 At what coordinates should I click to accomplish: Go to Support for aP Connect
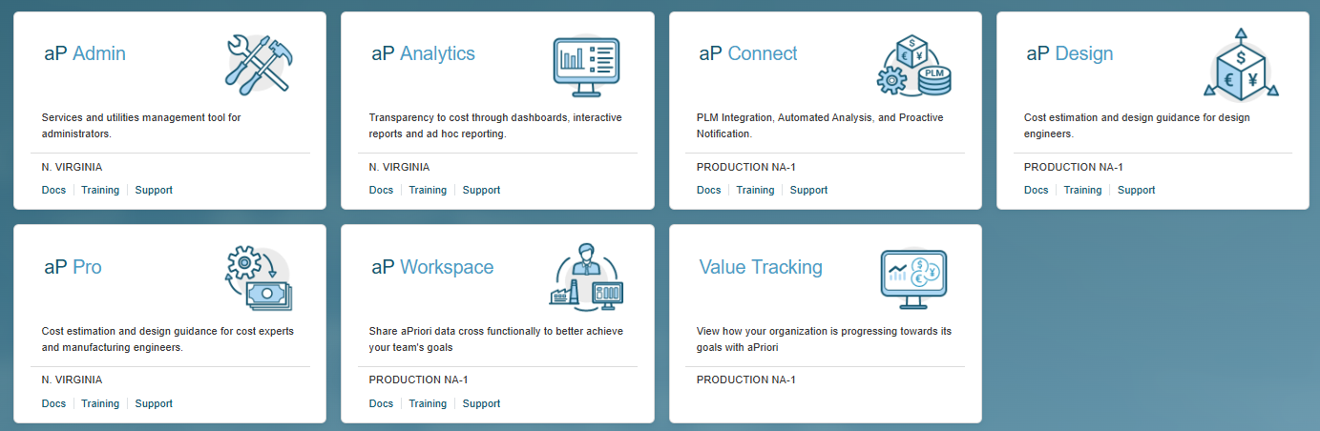[x=808, y=190]
